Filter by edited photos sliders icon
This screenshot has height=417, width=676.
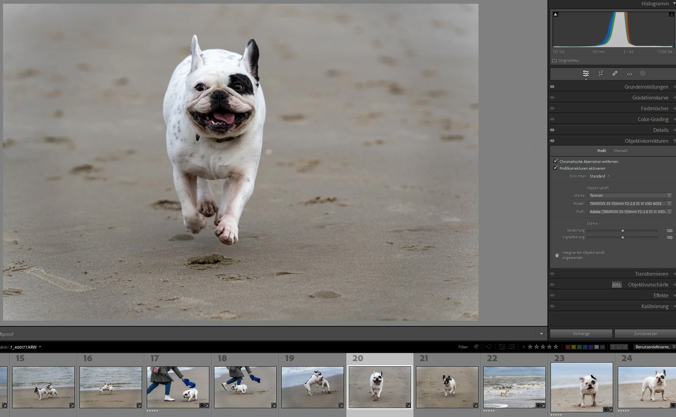[x=502, y=347]
